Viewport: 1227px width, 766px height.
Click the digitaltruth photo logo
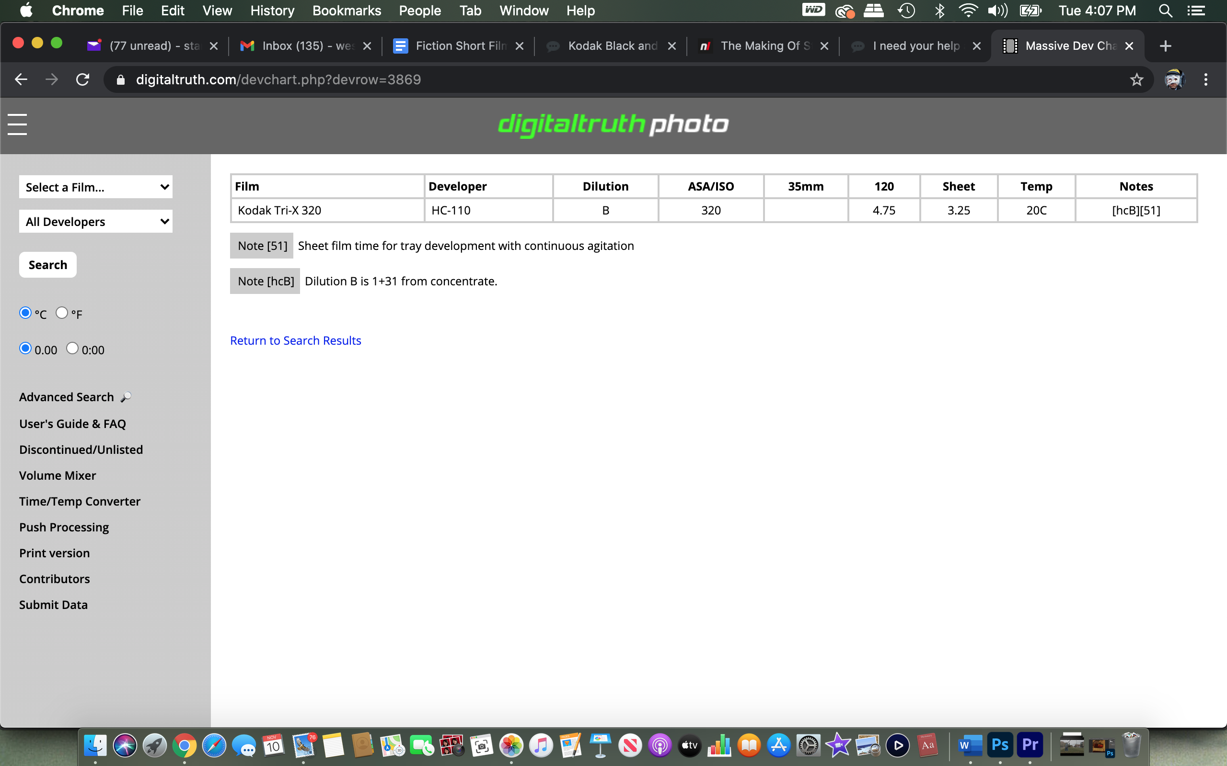(x=613, y=124)
